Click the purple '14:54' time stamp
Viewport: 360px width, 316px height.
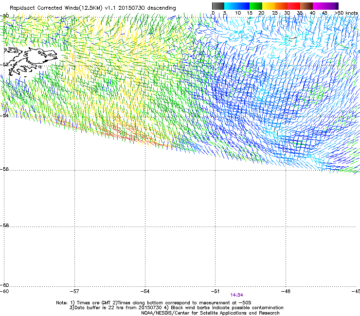(237, 295)
